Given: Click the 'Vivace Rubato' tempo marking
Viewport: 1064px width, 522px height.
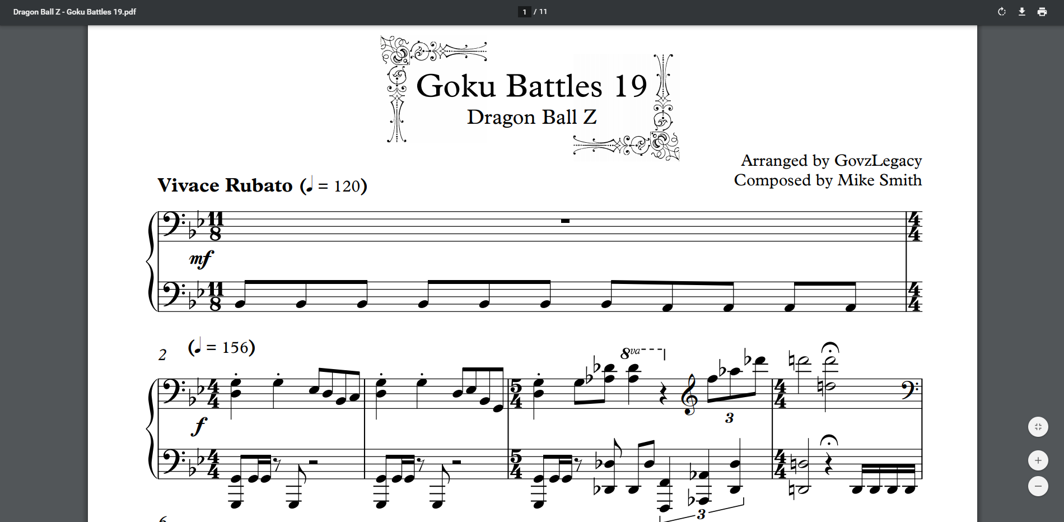Looking at the screenshot, I should (x=225, y=185).
